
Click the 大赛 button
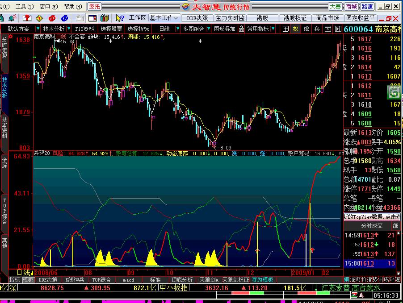335,6
